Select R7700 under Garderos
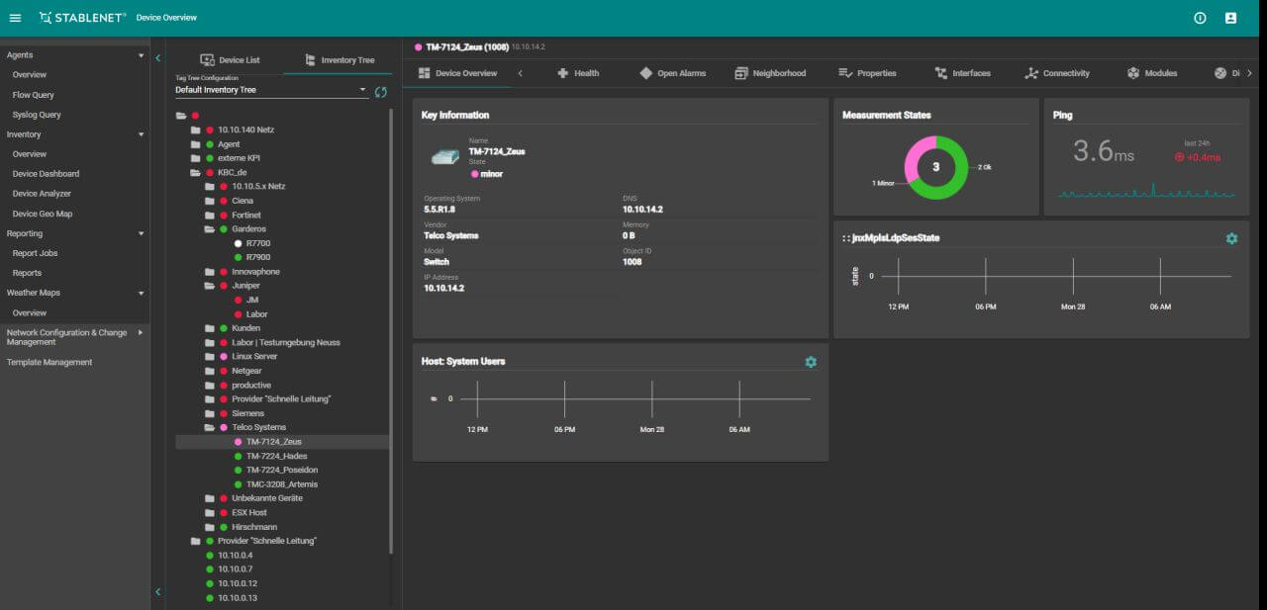1267x610 pixels. pos(257,243)
